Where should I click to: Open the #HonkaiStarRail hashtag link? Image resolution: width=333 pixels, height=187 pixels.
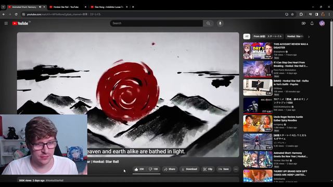click(55, 181)
